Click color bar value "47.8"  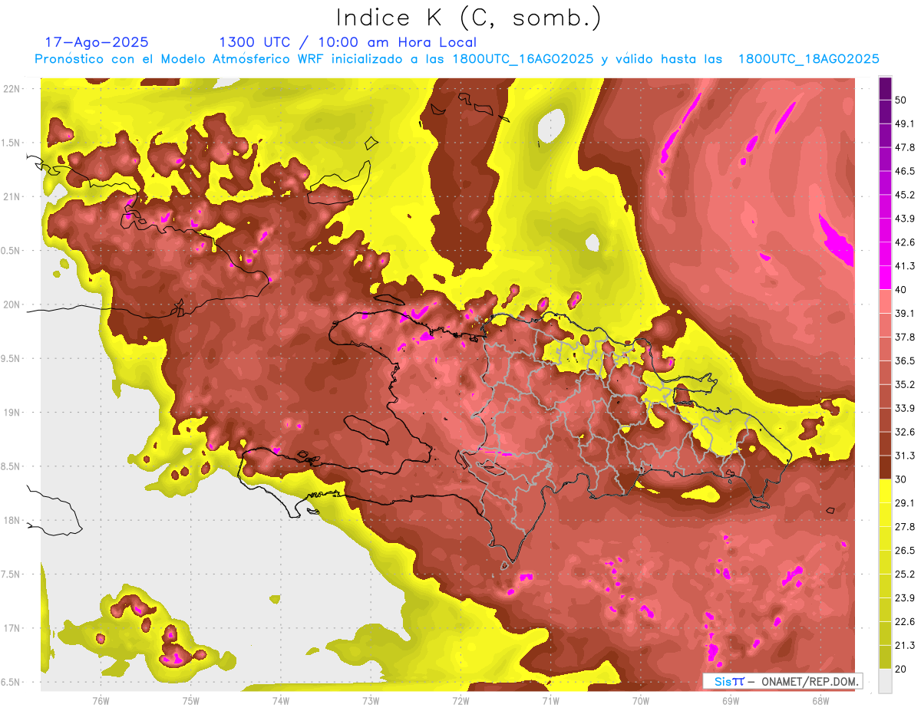[904, 147]
